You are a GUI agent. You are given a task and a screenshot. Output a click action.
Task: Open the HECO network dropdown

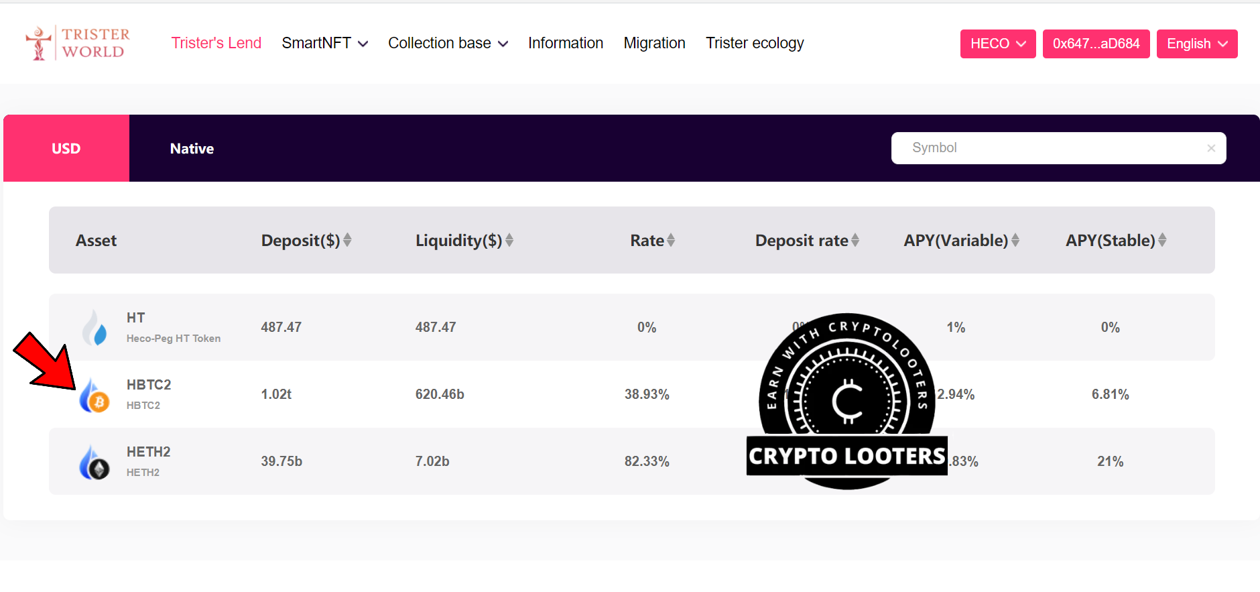(998, 44)
